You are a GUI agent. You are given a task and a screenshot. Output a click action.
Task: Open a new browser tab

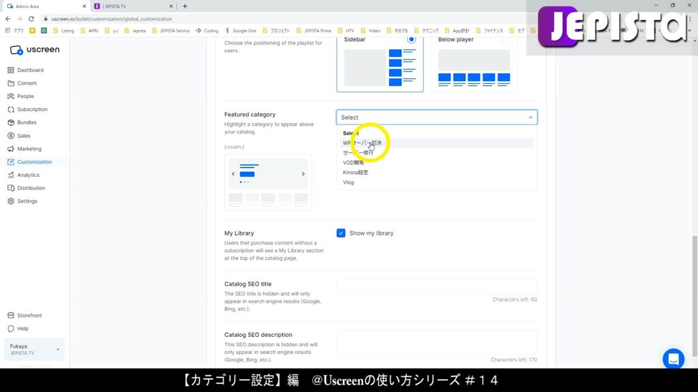pos(185,6)
